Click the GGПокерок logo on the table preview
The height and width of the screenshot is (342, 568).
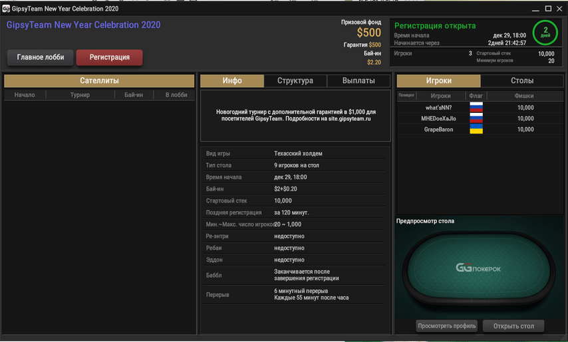tap(478, 268)
